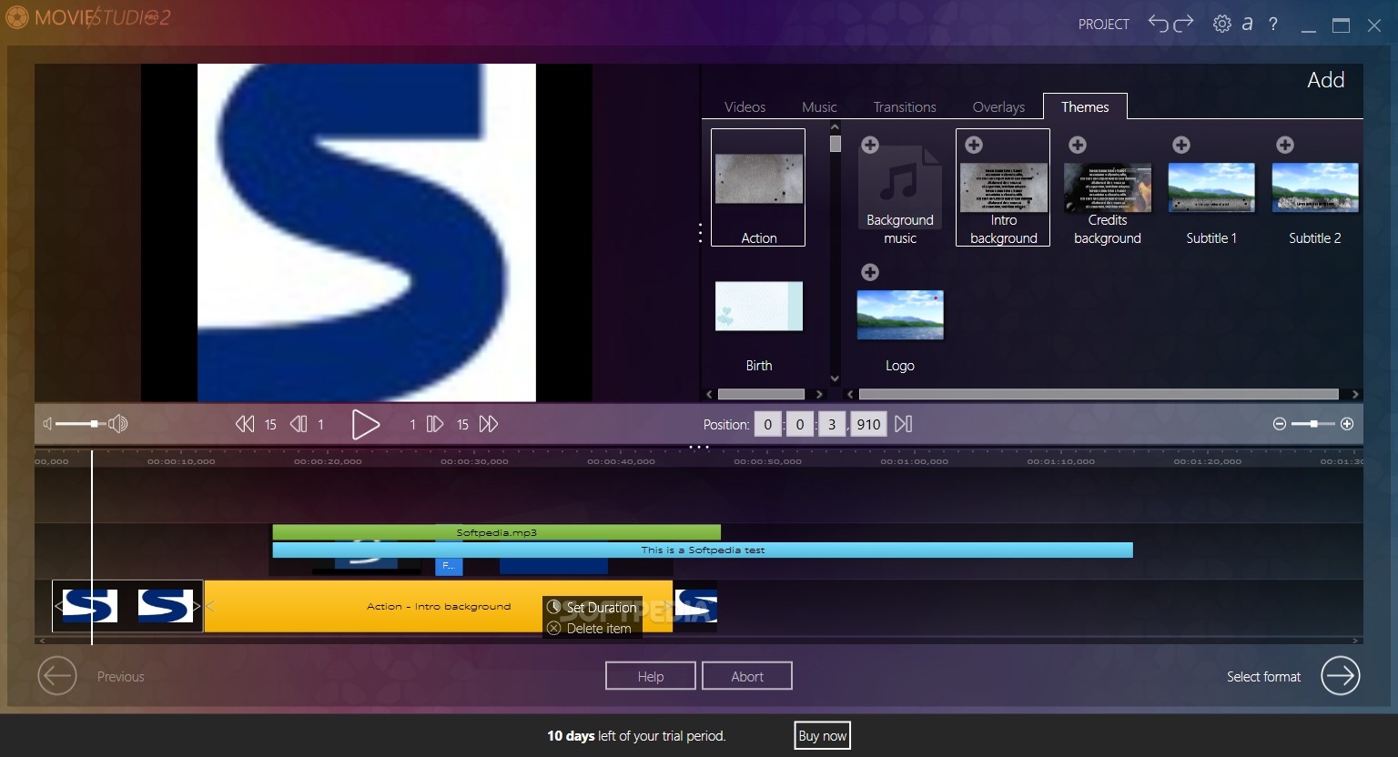Select the Logo thumbnail

point(900,315)
